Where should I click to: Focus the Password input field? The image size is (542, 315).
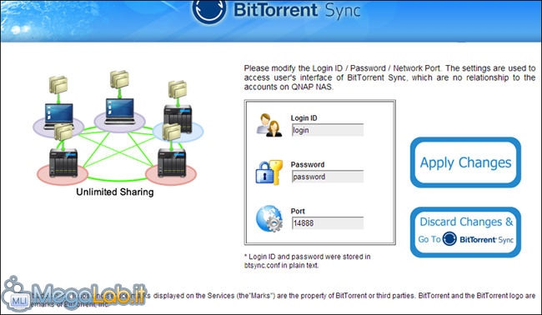click(328, 177)
